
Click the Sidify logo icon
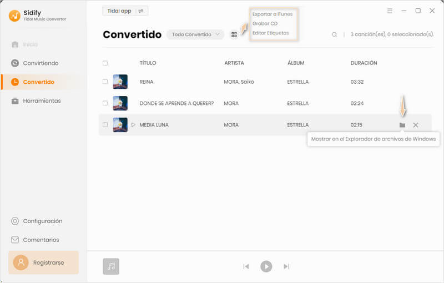pyautogui.click(x=14, y=16)
